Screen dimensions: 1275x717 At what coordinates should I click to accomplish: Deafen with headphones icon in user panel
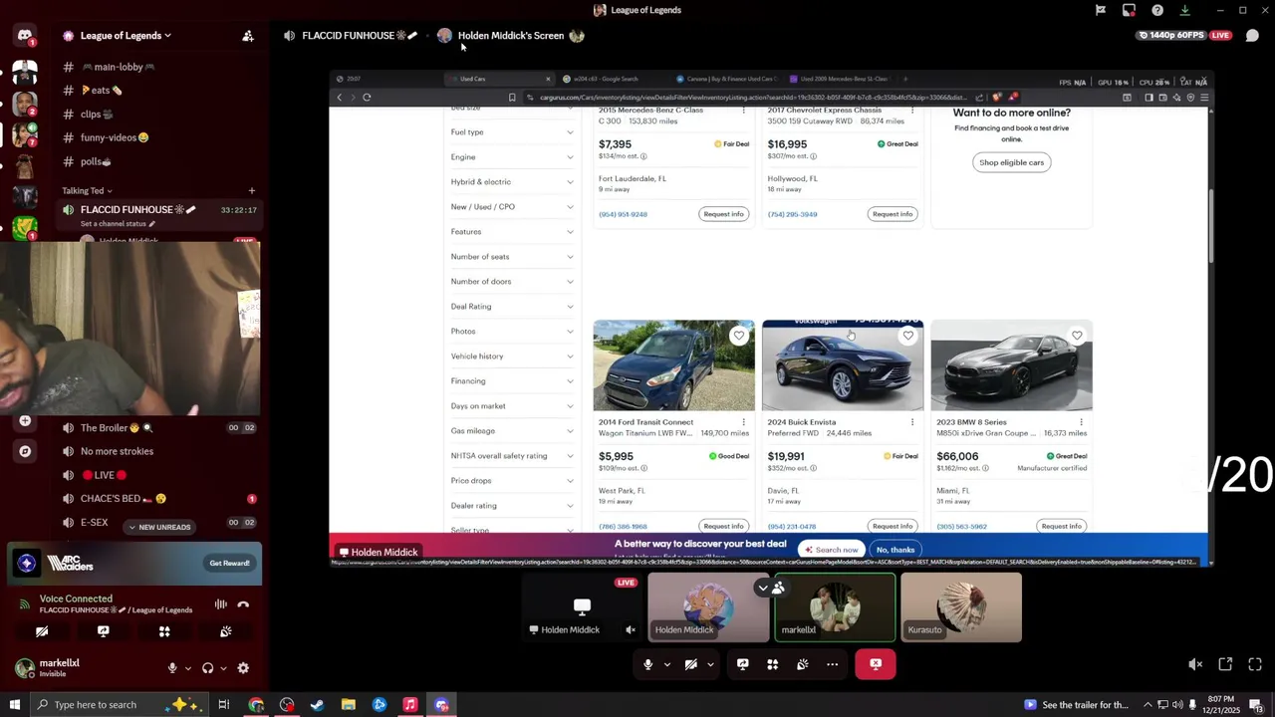pyautogui.click(x=207, y=669)
